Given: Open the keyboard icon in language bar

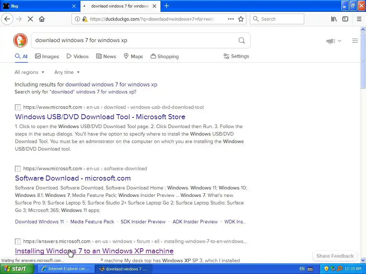Looking at the screenshot, I should pos(310,269).
